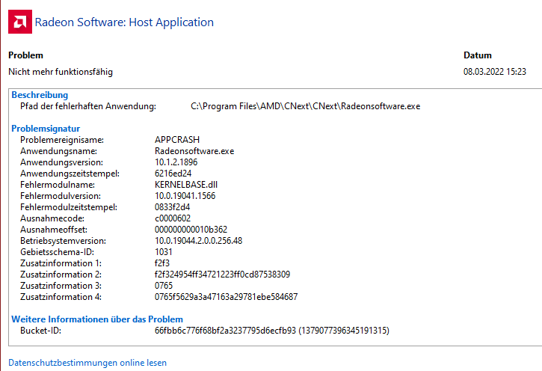Click exception code c0000602
The height and width of the screenshot is (371, 542).
(x=173, y=218)
